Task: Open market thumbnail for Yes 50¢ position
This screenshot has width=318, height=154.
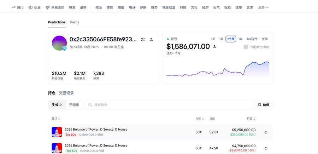Action: point(57,148)
